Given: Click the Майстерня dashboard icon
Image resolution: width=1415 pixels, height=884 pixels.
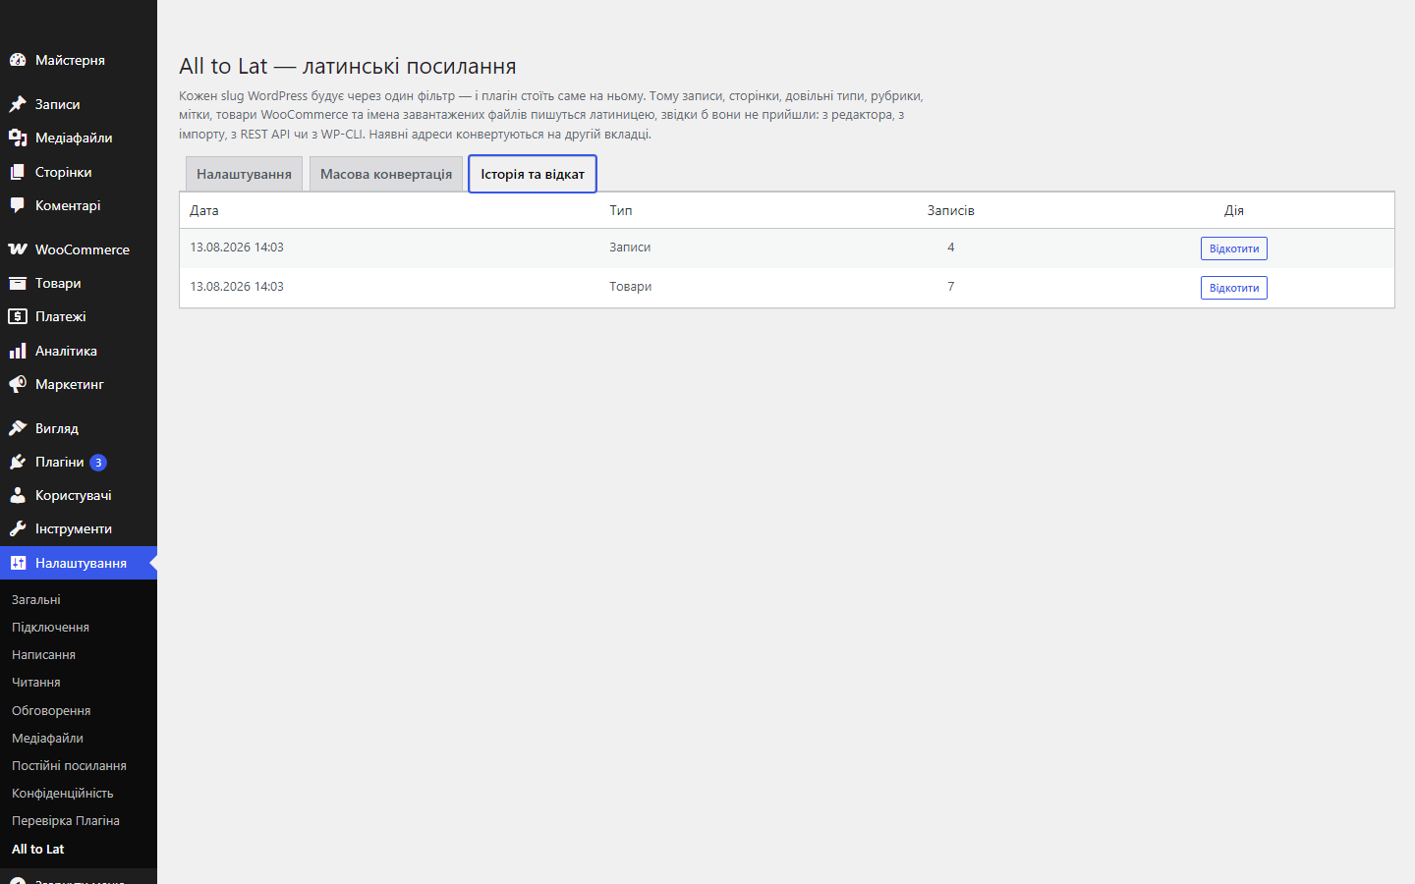Looking at the screenshot, I should [18, 60].
